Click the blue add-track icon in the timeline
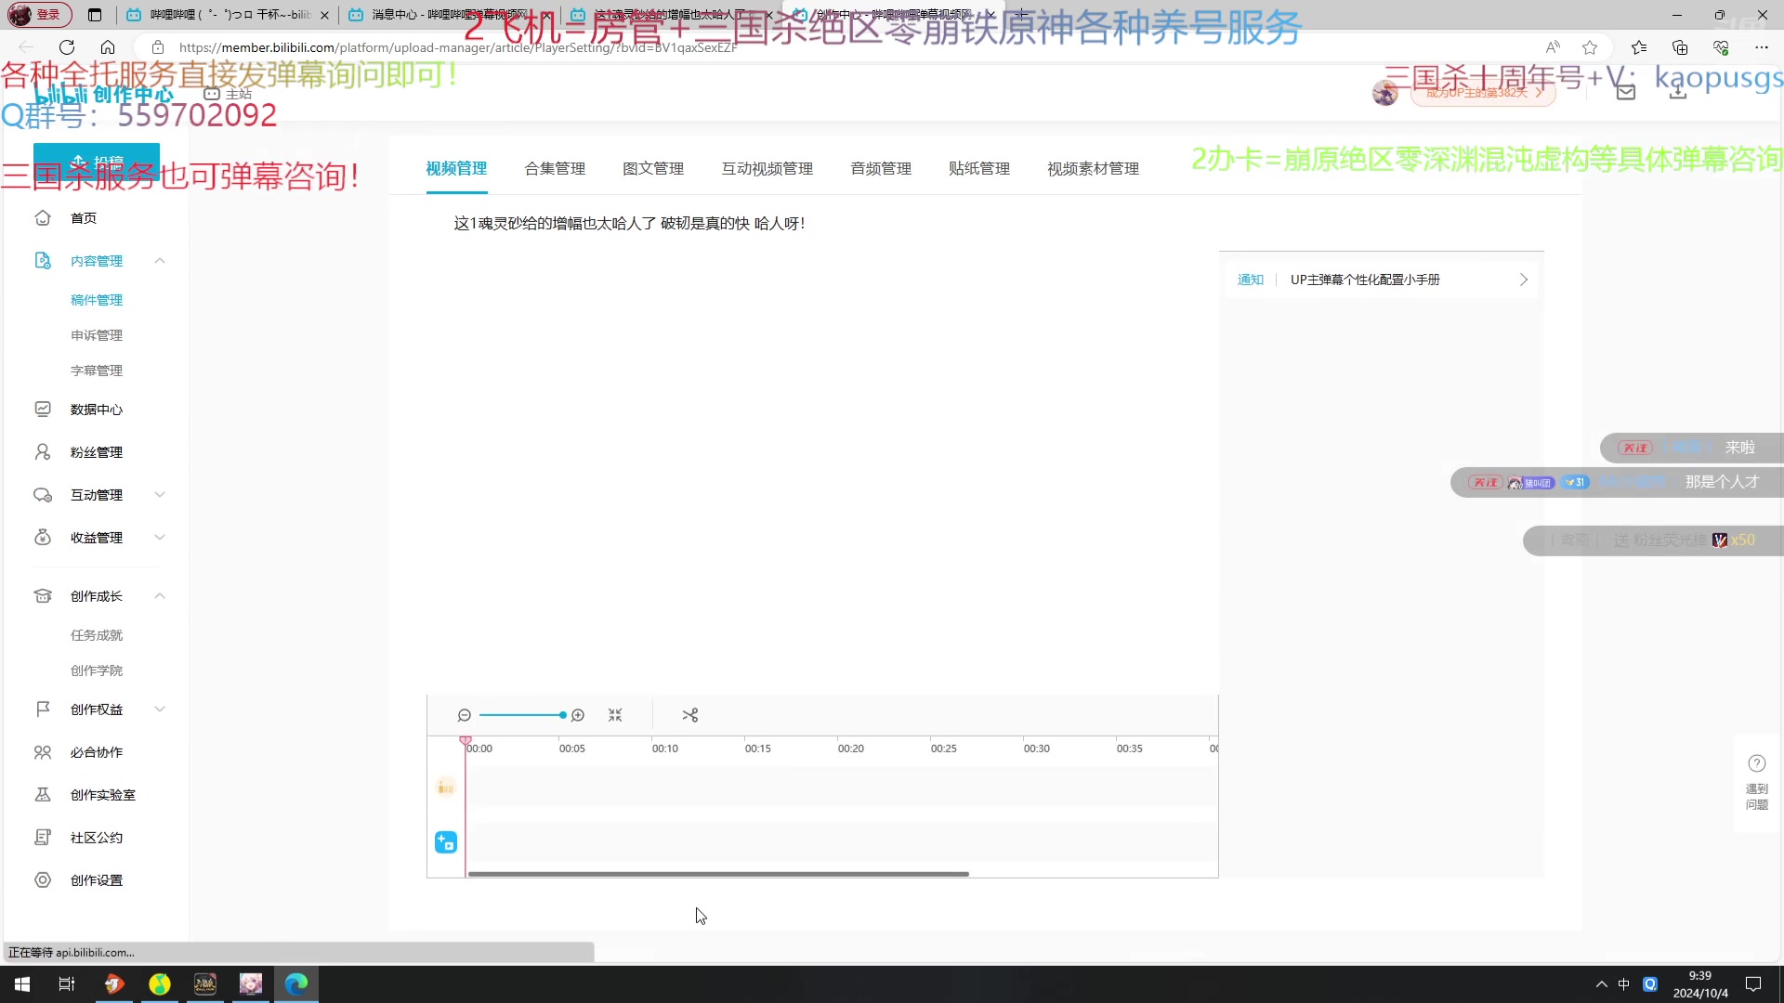1784x1003 pixels. pos(446,842)
